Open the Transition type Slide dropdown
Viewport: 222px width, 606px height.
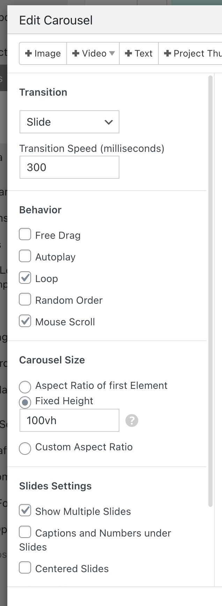click(69, 122)
